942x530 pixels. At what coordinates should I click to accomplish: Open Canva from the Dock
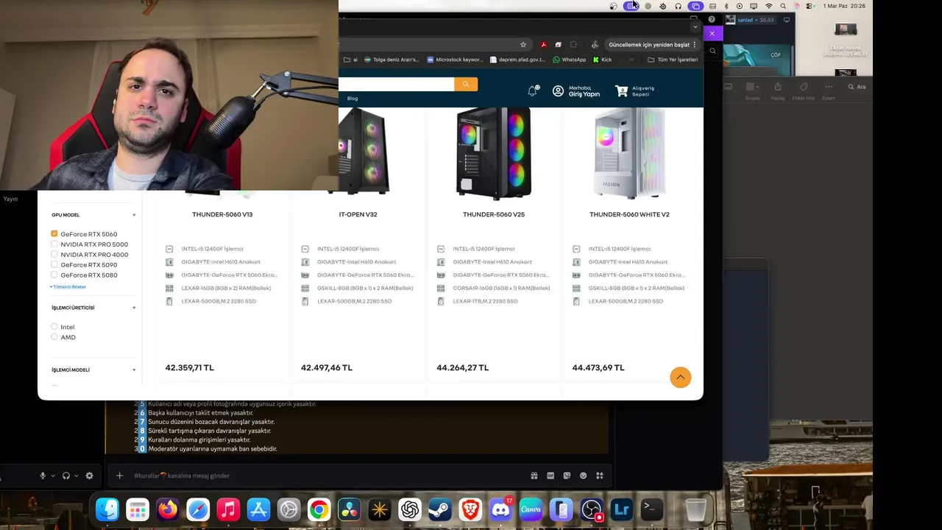[x=531, y=509]
